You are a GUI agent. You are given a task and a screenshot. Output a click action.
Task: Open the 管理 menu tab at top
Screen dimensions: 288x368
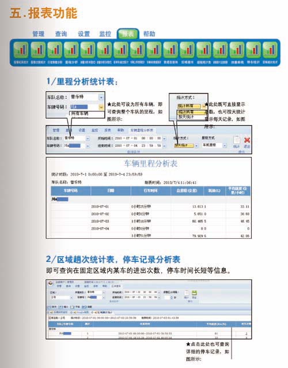click(38, 34)
